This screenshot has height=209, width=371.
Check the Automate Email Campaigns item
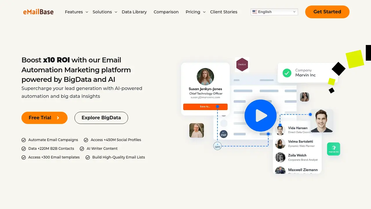click(x=23, y=140)
